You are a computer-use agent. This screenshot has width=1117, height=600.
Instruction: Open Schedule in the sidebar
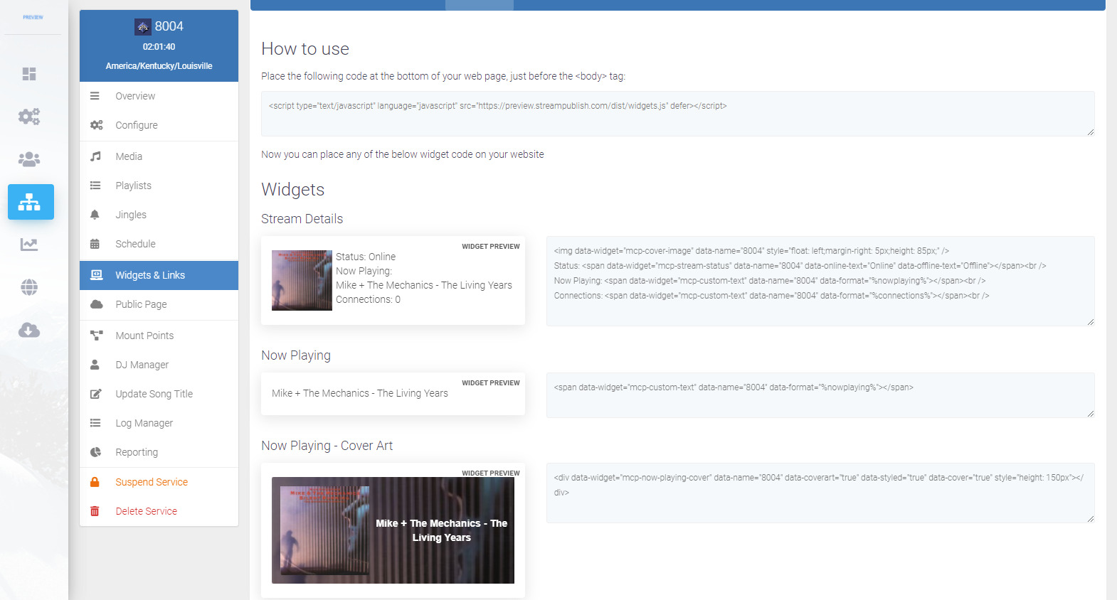159,244
